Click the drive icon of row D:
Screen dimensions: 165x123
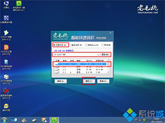click(57, 67)
